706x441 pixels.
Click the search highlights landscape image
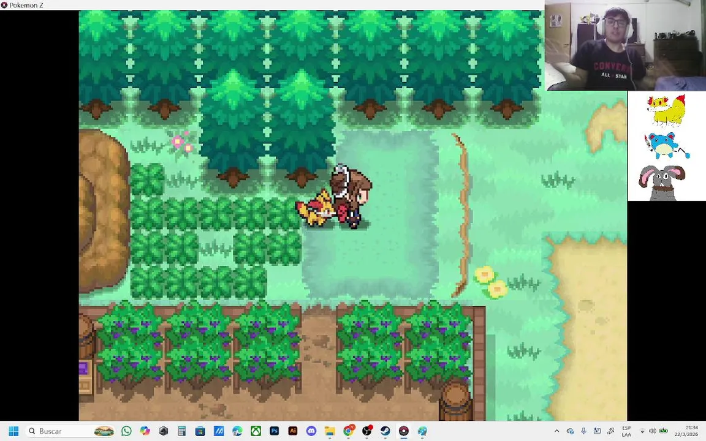pyautogui.click(x=104, y=431)
